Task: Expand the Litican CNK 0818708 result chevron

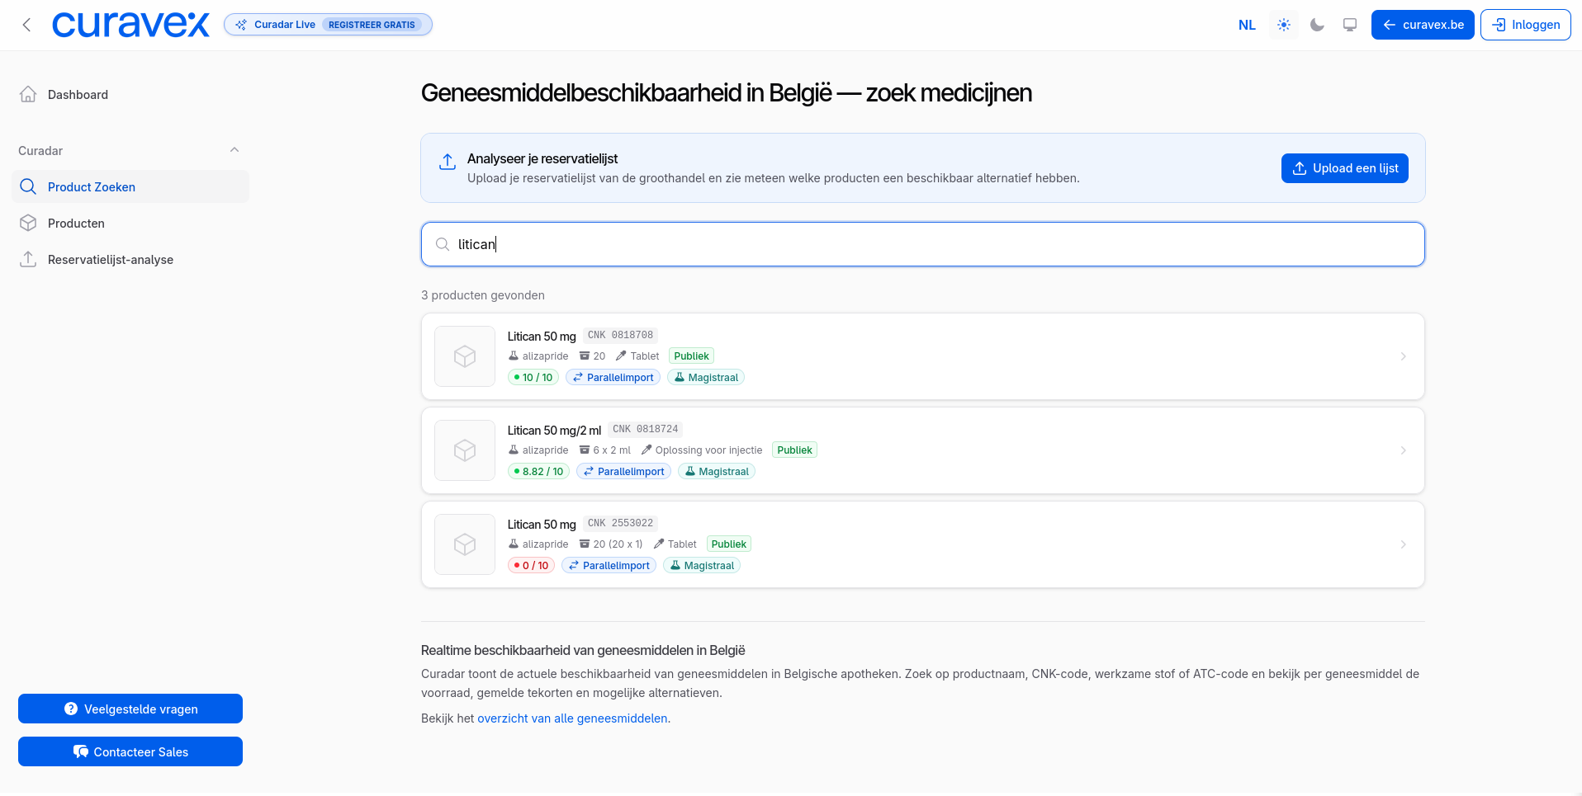Action: (x=1404, y=356)
